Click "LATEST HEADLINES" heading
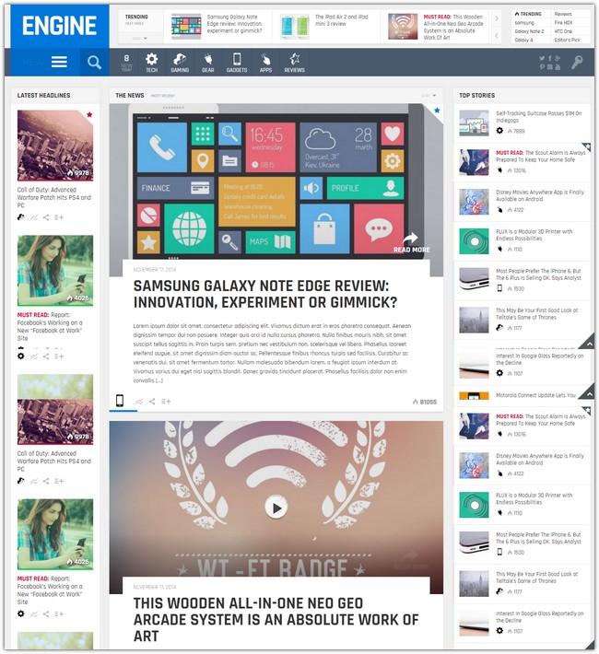The width and height of the screenshot is (599, 654). coord(43,96)
